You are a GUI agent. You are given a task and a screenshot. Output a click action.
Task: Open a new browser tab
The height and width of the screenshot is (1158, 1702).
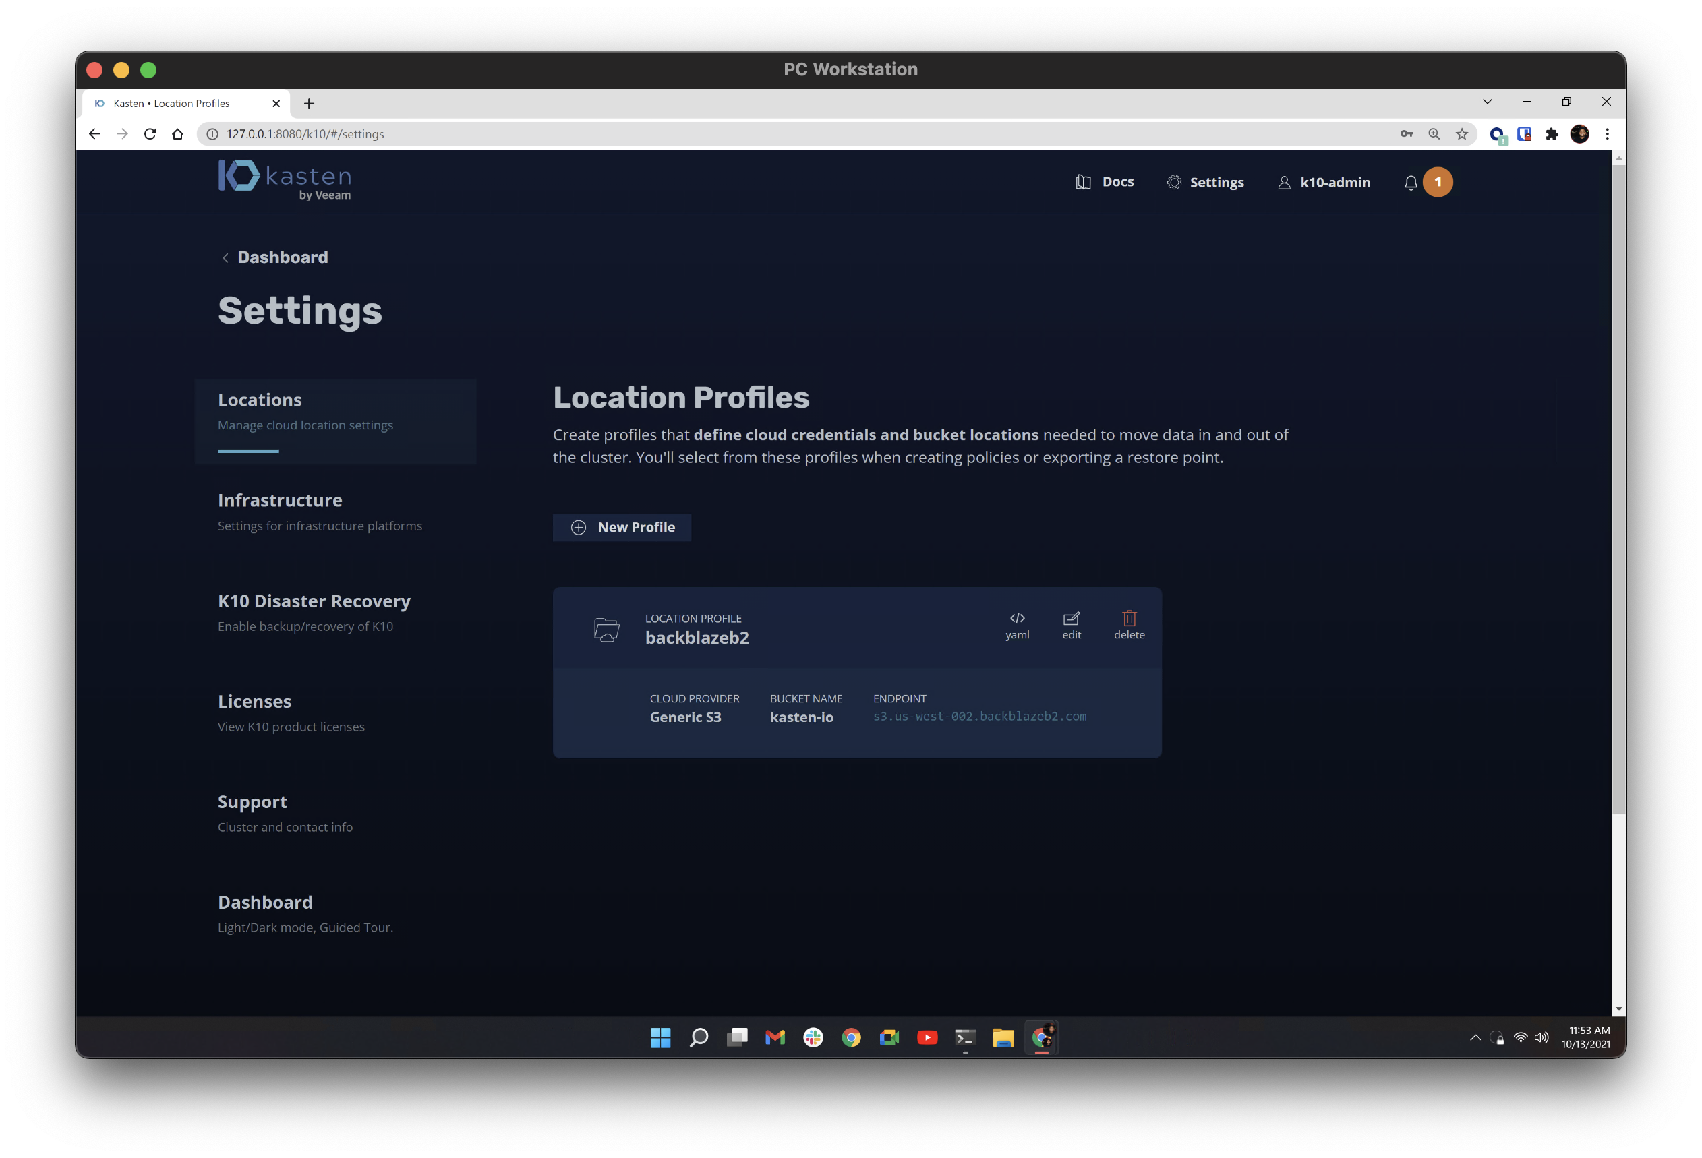pos(309,104)
